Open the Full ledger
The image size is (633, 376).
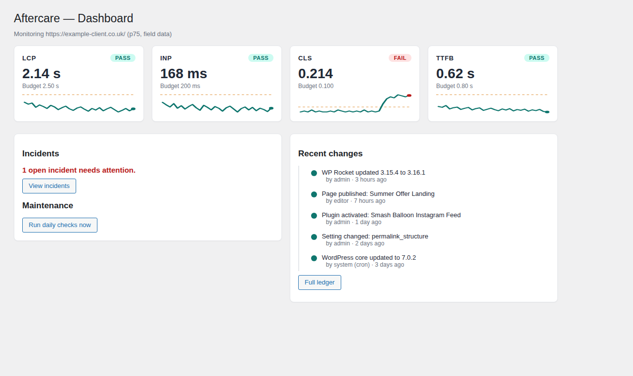pos(319,282)
